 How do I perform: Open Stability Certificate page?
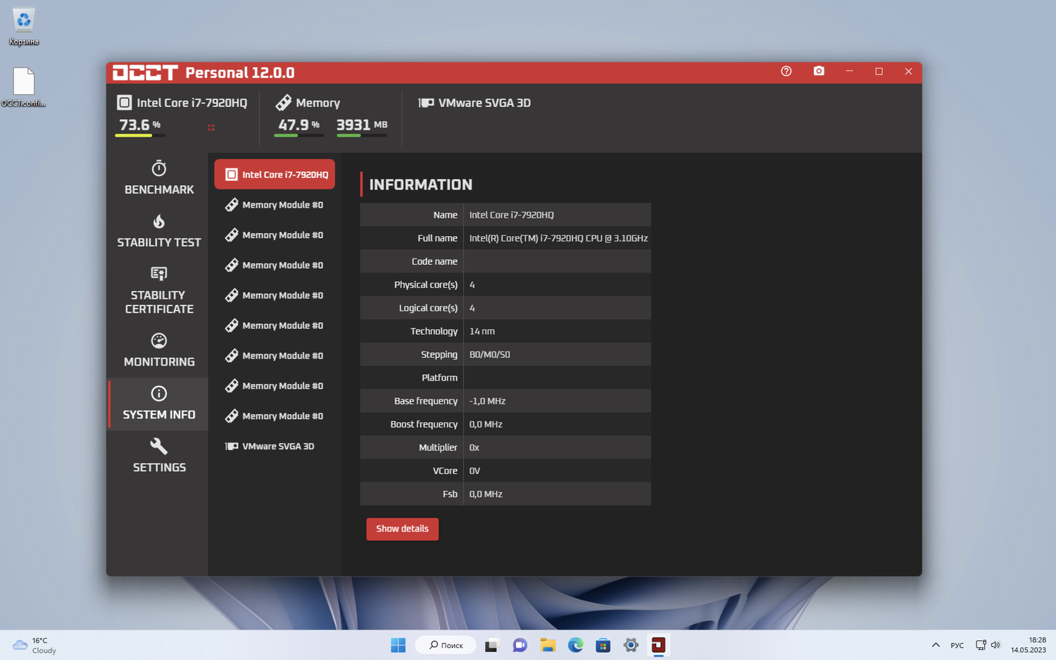pos(159,290)
